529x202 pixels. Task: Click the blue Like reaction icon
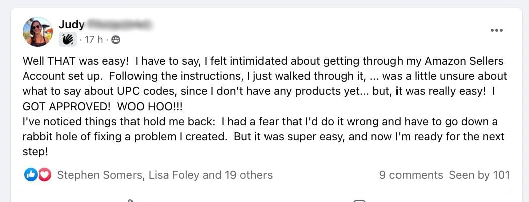(x=30, y=175)
